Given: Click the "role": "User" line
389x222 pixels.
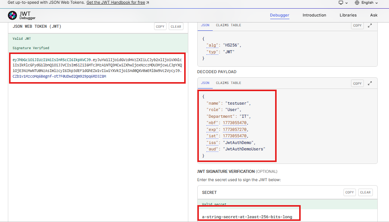Looking at the screenshot, I should (x=224, y=109).
